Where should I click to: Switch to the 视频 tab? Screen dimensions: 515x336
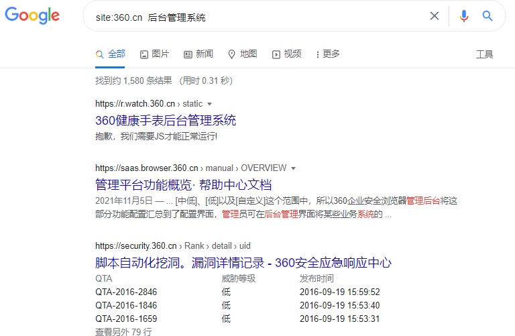(x=287, y=54)
